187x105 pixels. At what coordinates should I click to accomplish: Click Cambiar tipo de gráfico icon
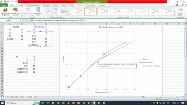[5, 12]
